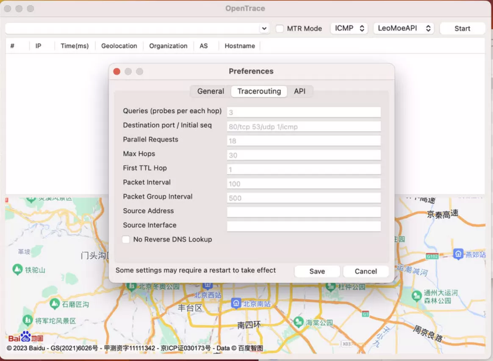The height and width of the screenshot is (361, 493).
Task: Expand the target address combo box
Action: click(264, 28)
